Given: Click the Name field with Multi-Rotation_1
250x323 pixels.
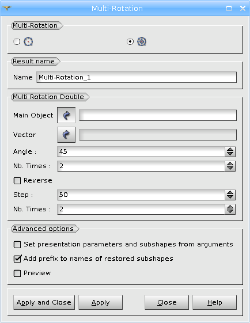Looking at the screenshot, I should click(x=137, y=77).
